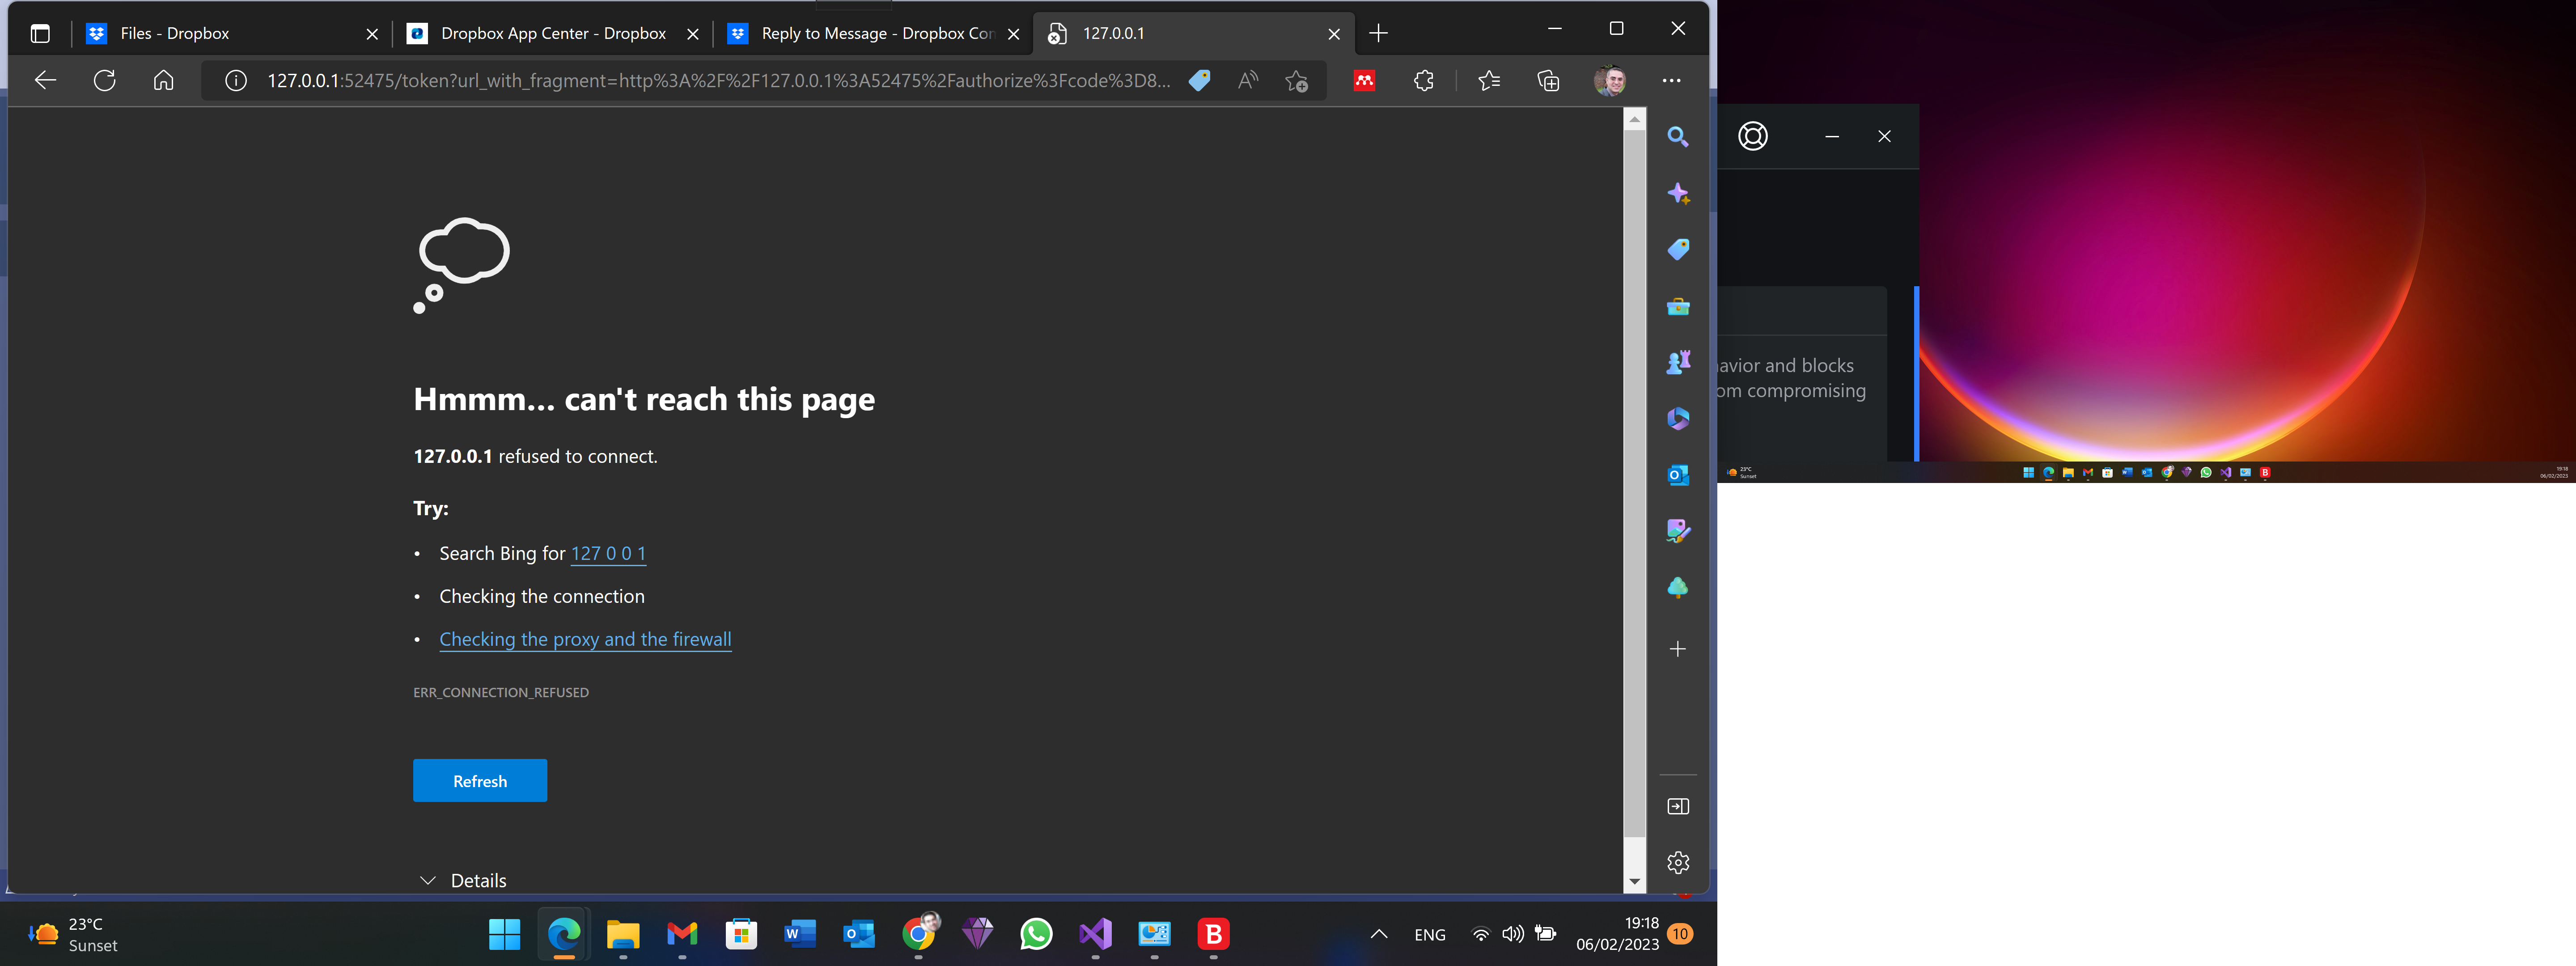The height and width of the screenshot is (966, 2576).
Task: Open Outlook icon in Edge sidebar
Action: (x=1678, y=475)
